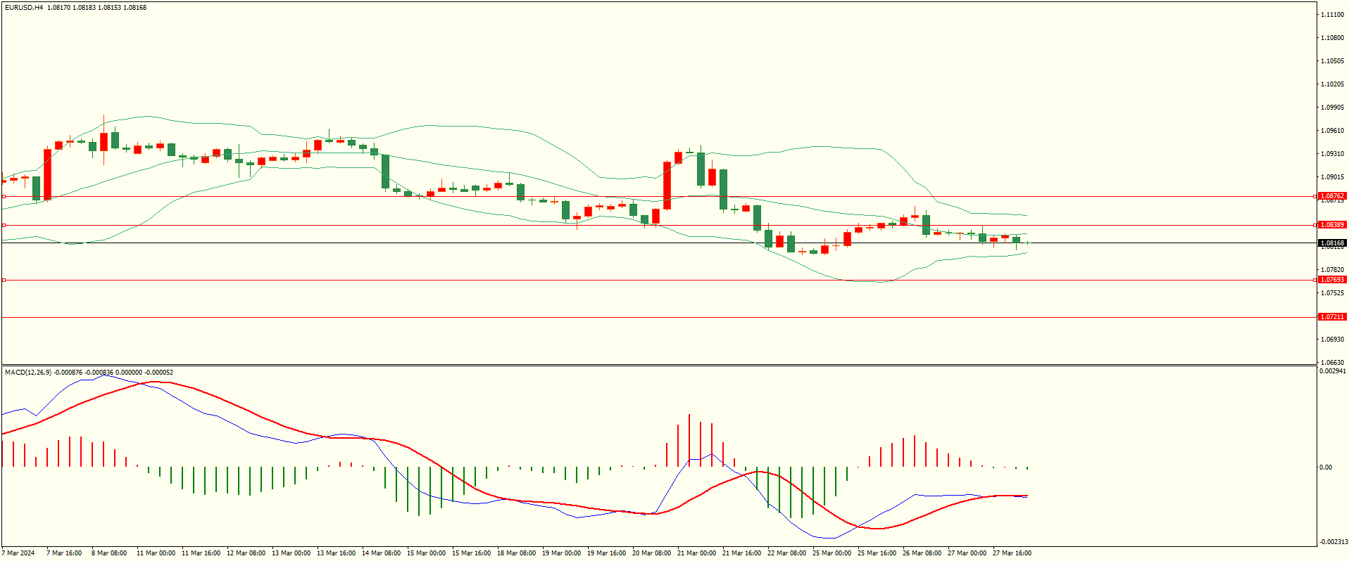The height and width of the screenshot is (561, 1349).
Task: Click the 26 Mar 08:00 time label
Action: point(922,553)
